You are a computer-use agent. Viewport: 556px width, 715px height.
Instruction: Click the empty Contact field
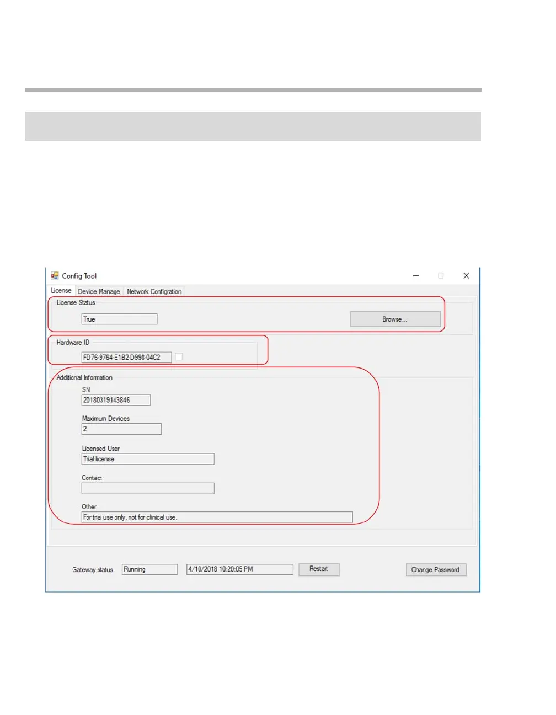tap(148, 488)
